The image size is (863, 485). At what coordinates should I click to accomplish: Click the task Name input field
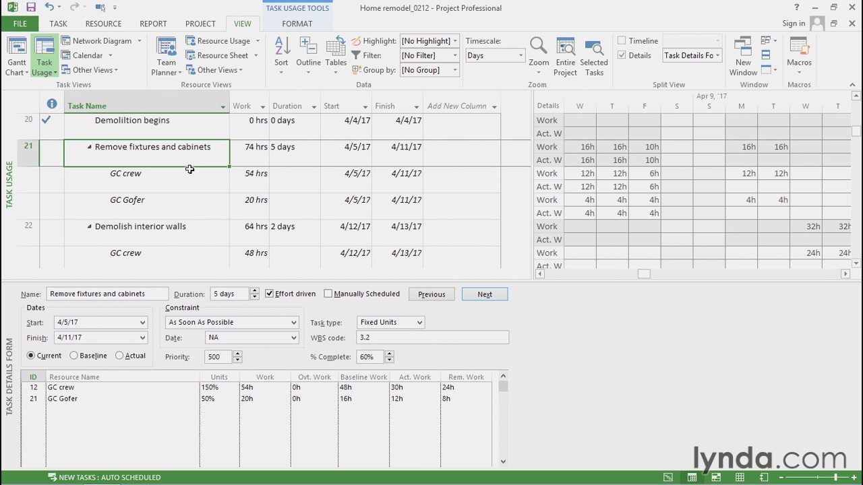[x=107, y=294]
